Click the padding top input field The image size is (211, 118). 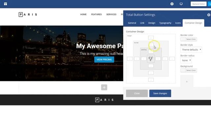[151, 51]
